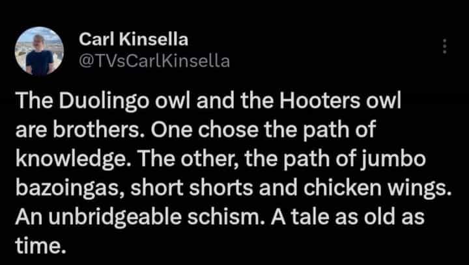Open the Carl Kinsella display name link
The height and width of the screenshot is (265, 469).
point(134,40)
